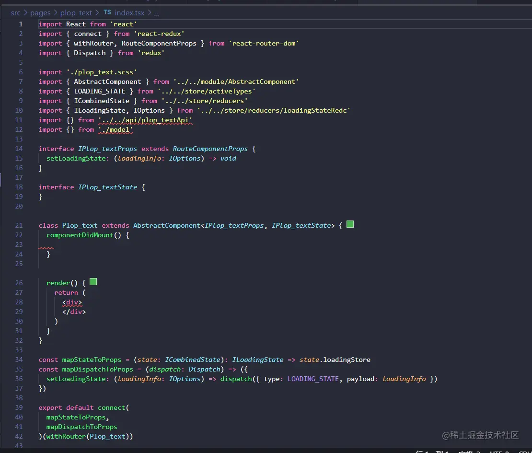Click the TS file icon in breadcrumbs
The image size is (532, 453).
coord(107,12)
